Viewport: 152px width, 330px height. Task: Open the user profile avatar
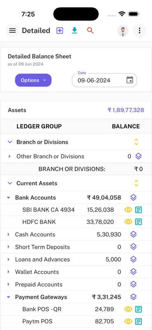123,31
